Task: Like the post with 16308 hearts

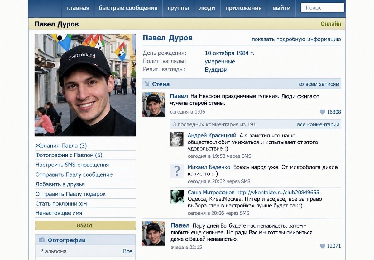Action: (x=322, y=112)
